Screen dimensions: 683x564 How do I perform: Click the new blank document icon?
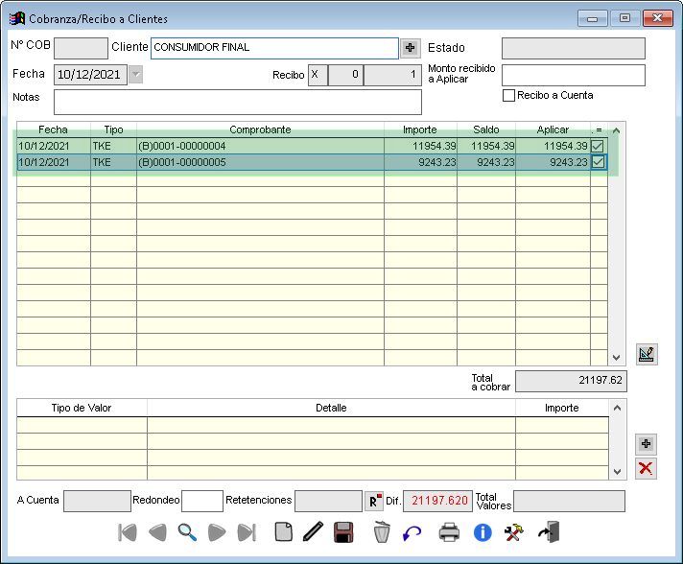pyautogui.click(x=283, y=532)
